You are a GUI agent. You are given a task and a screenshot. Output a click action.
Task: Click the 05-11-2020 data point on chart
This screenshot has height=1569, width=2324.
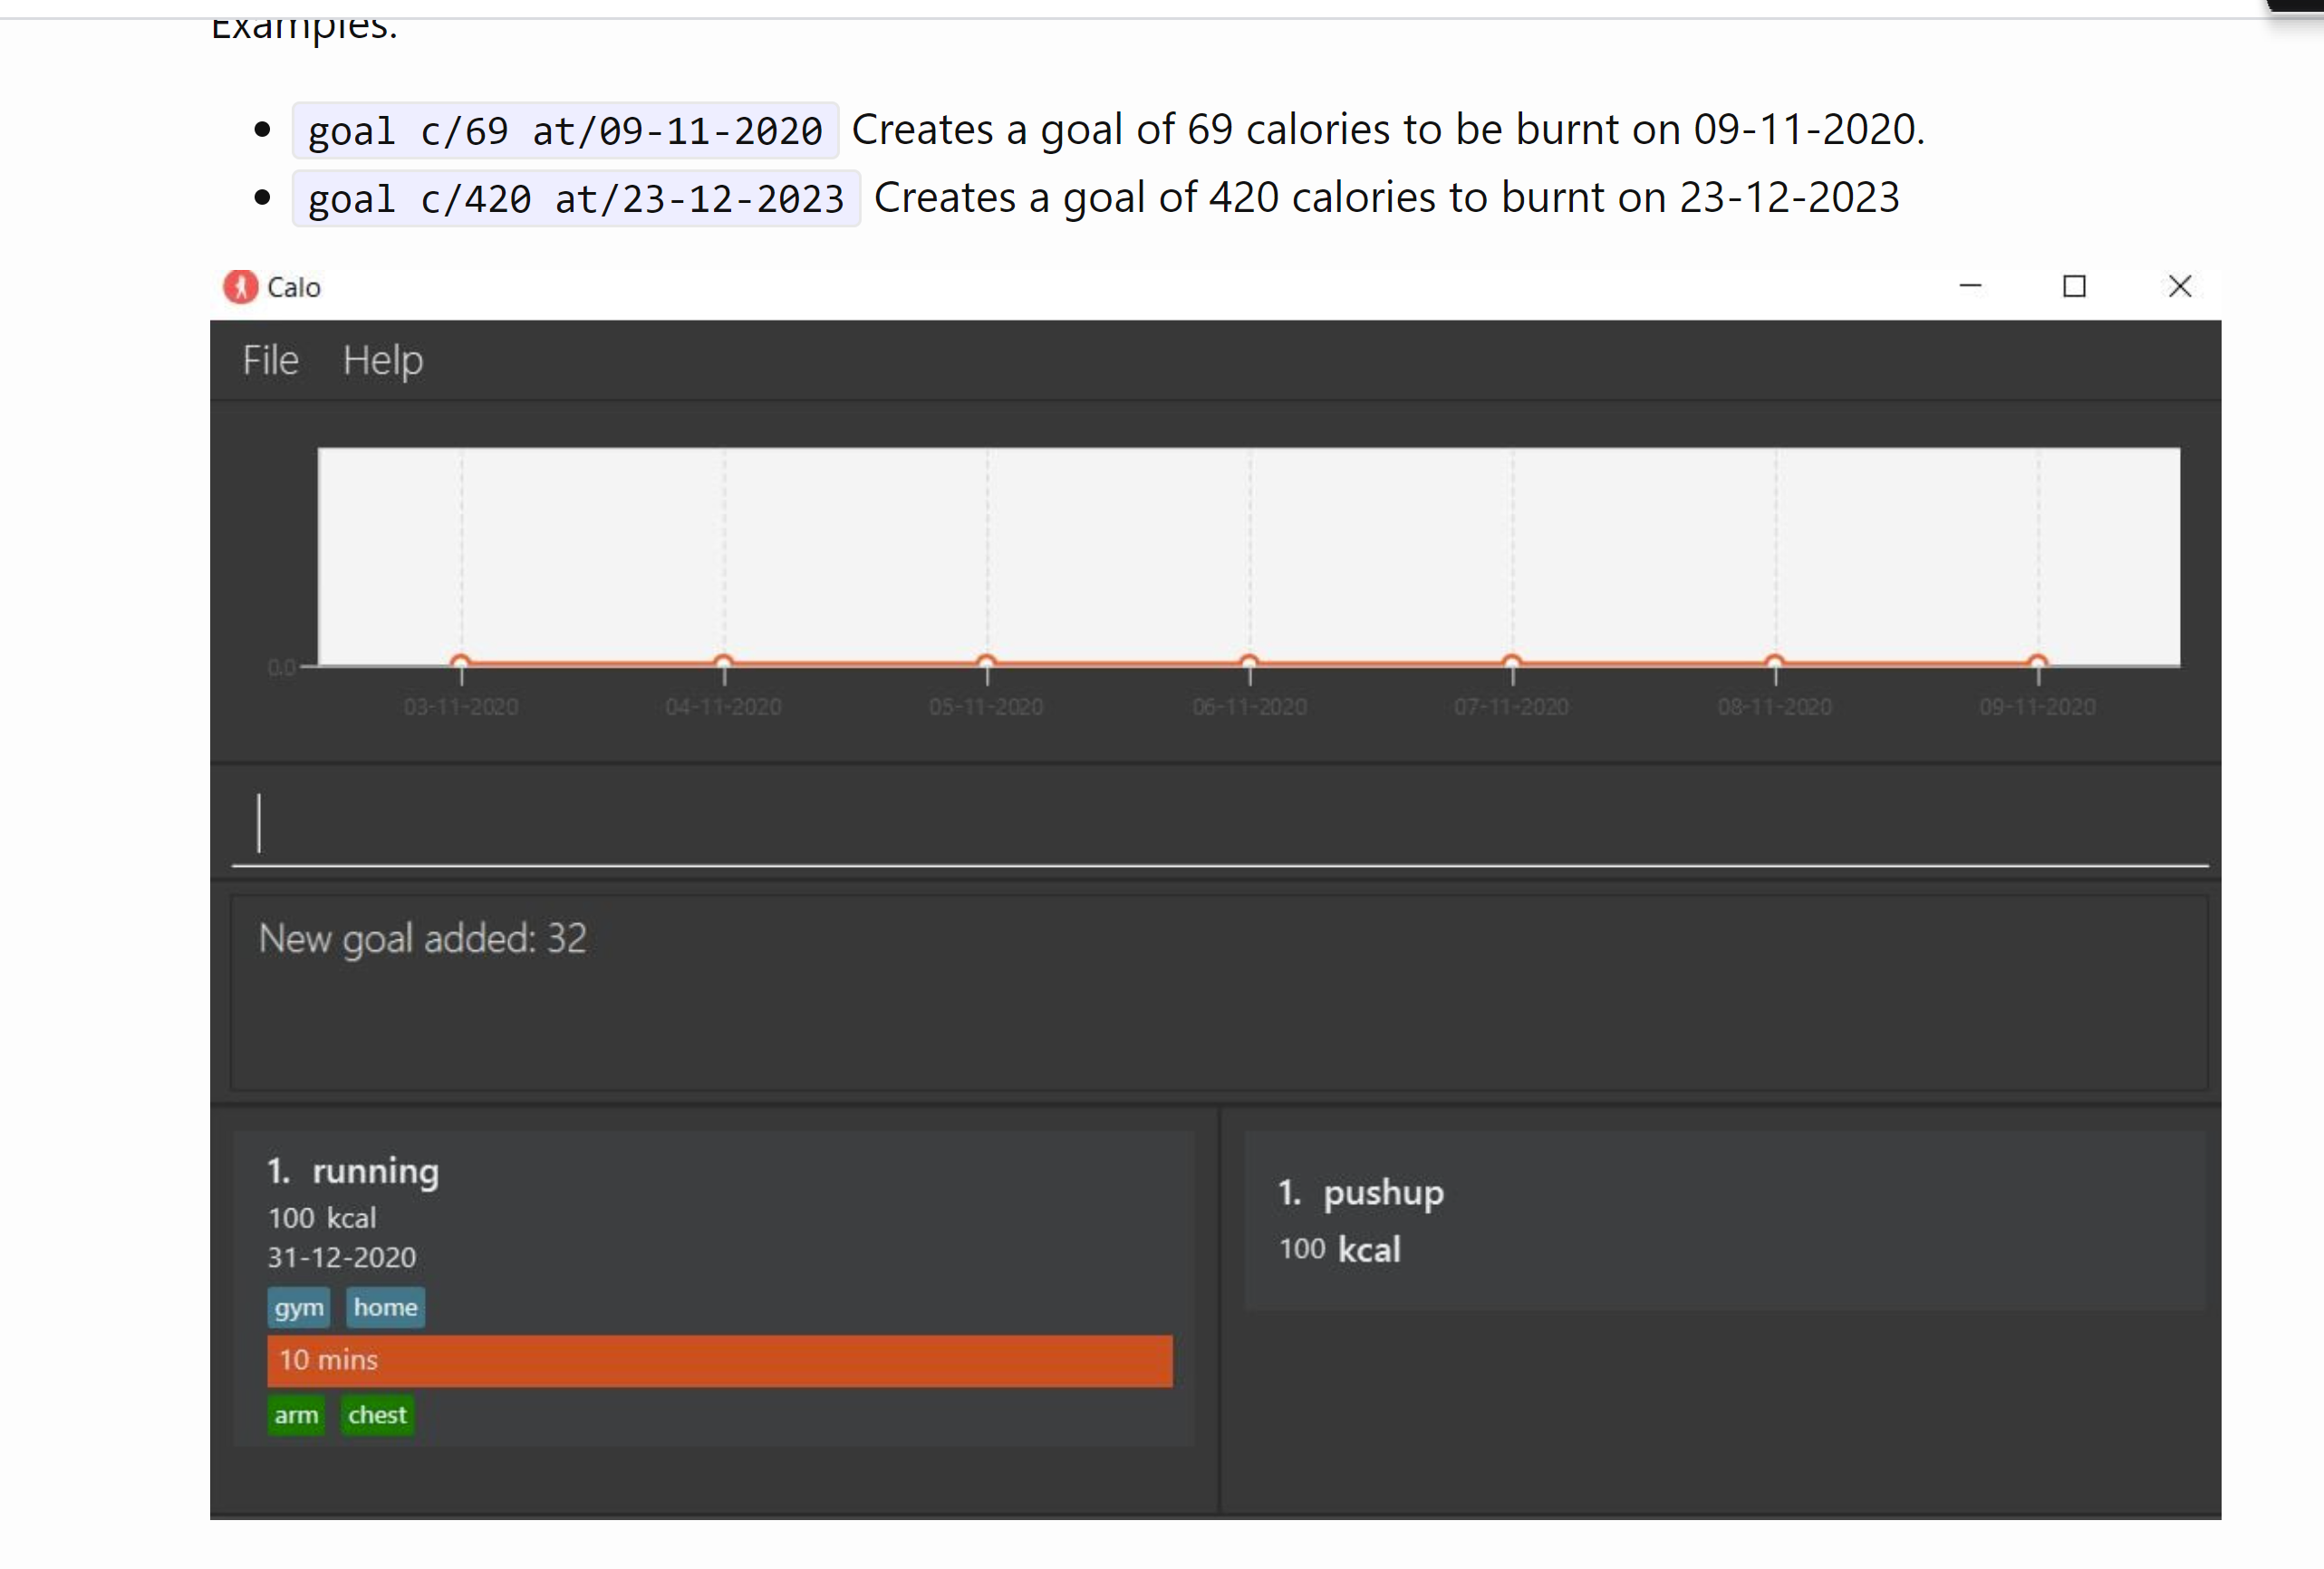[987, 662]
